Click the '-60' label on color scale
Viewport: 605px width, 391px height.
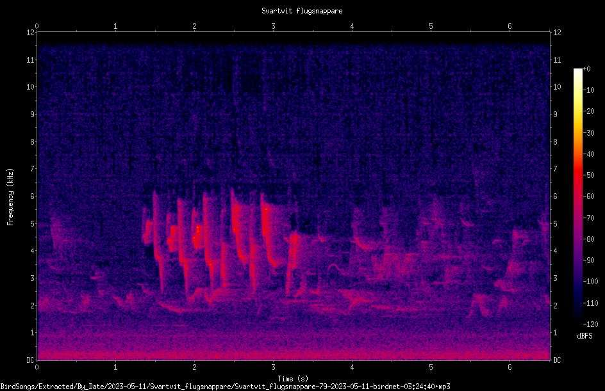click(588, 196)
